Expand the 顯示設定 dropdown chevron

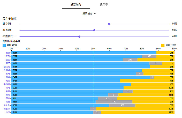[x=95, y=13]
